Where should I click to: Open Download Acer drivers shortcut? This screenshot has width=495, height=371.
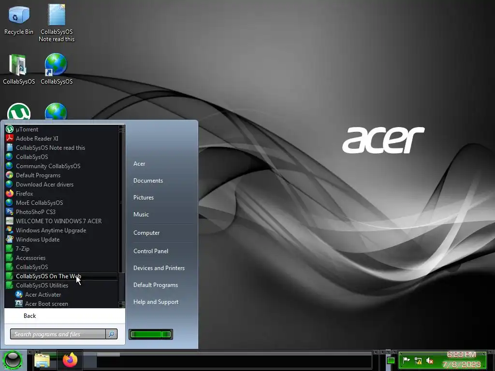tap(61, 184)
